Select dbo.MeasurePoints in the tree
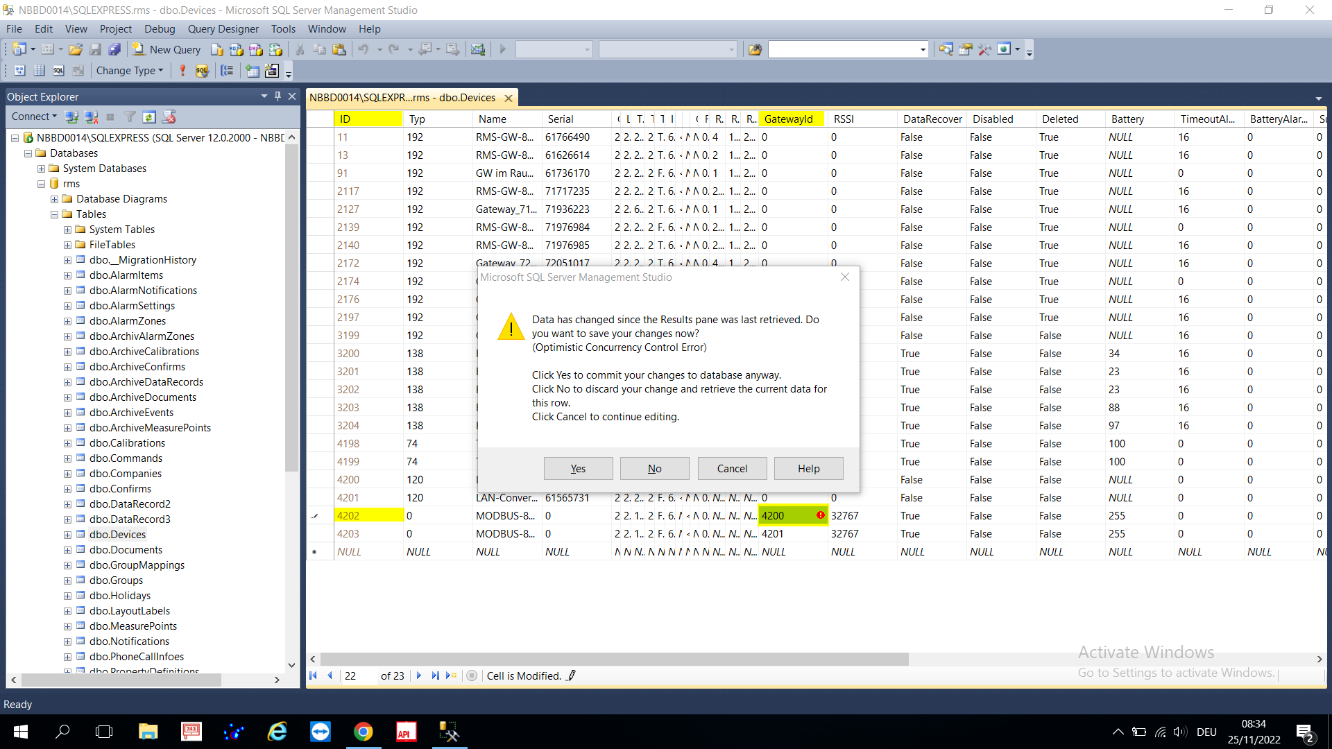Viewport: 1332px width, 749px height. point(133,626)
